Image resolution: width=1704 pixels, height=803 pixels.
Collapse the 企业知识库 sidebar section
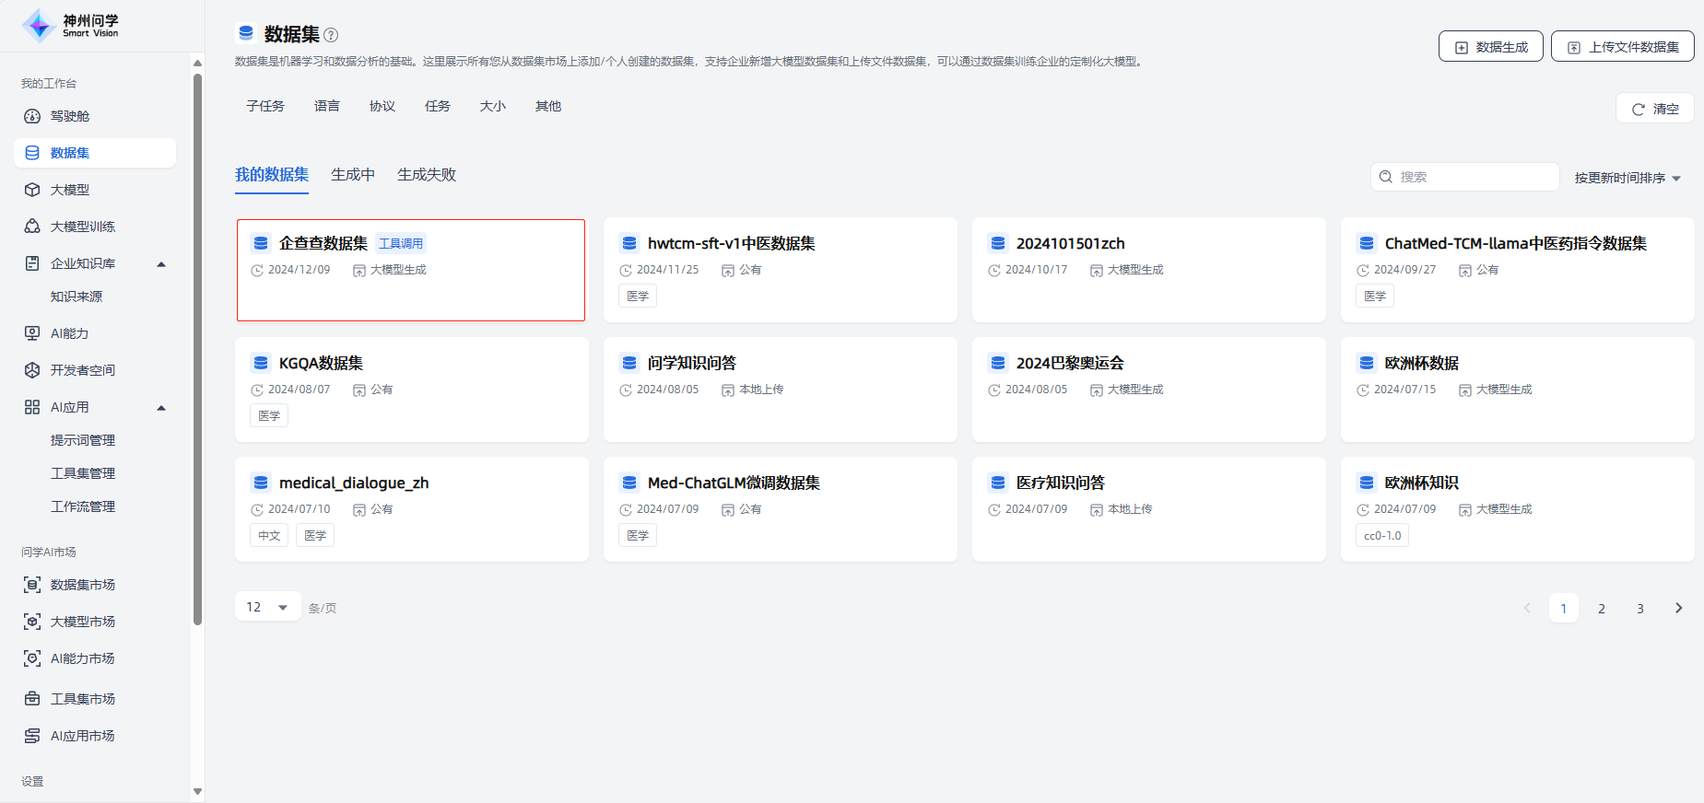pos(161,264)
